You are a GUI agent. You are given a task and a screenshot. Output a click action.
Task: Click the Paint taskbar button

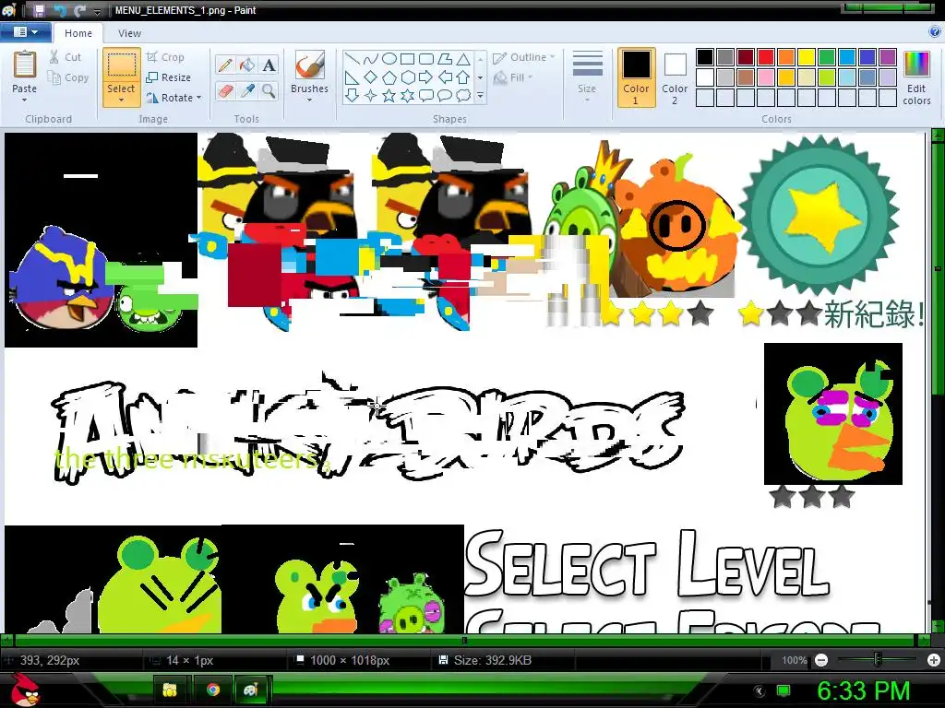click(x=251, y=690)
